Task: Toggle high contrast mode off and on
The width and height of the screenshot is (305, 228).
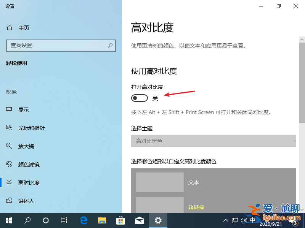Action: pos(139,98)
